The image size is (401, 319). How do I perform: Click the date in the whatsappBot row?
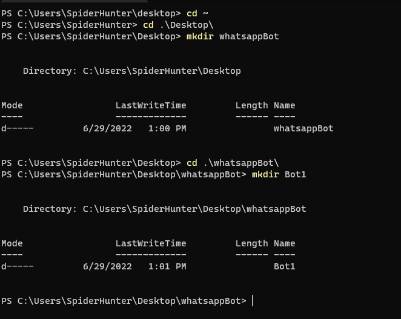coord(107,128)
